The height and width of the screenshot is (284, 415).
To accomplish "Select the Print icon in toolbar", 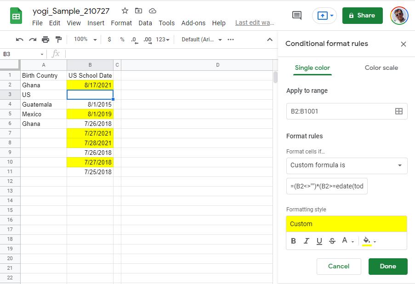I will pos(45,40).
